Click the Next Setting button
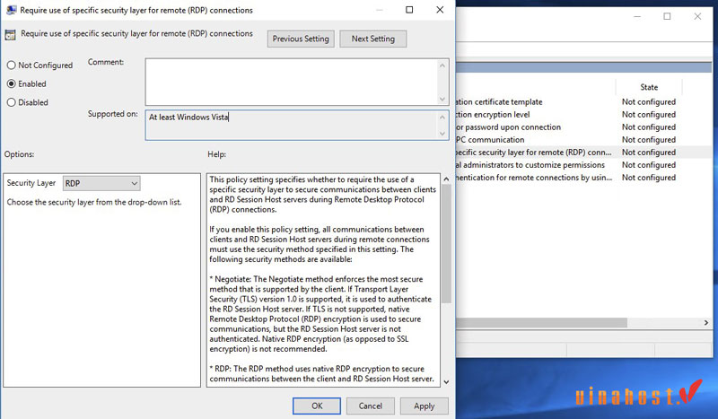 [x=372, y=39]
